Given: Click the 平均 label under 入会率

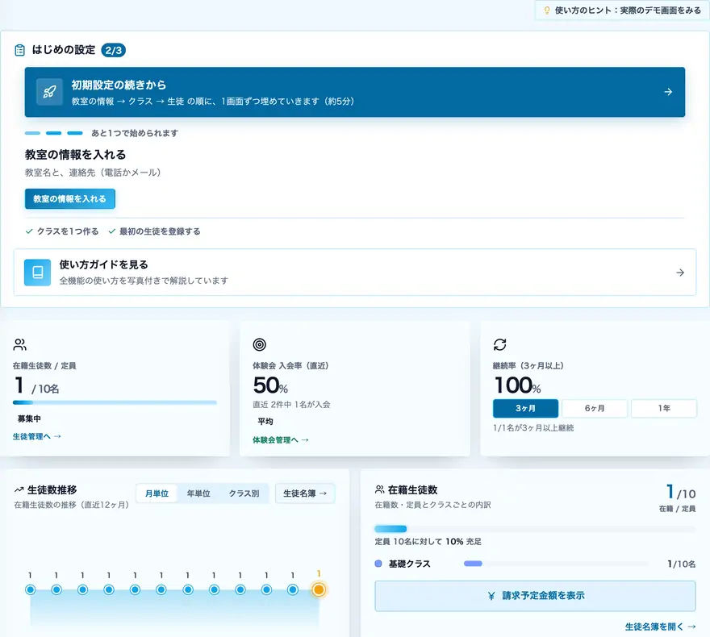Looking at the screenshot, I should coord(265,421).
